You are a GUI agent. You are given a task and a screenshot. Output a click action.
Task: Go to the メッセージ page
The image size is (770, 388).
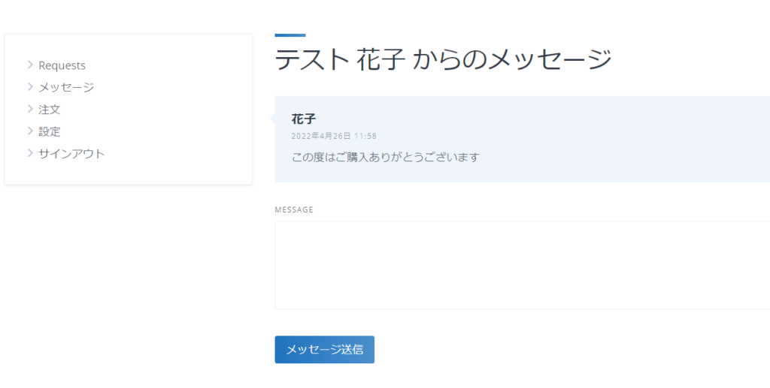point(66,87)
